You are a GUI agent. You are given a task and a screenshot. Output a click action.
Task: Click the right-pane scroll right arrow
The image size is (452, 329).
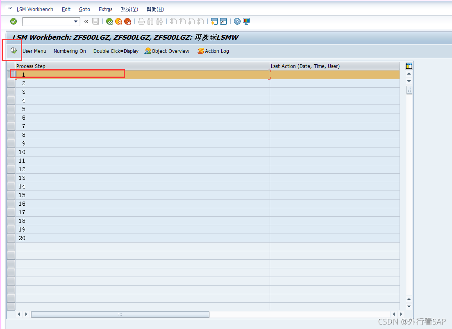401,314
